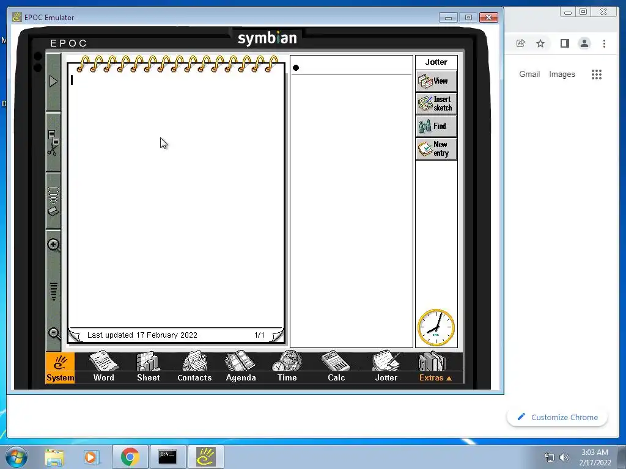This screenshot has width=626, height=469.
Task: Zoom out with the magnifier minus icon
Action: 54,333
